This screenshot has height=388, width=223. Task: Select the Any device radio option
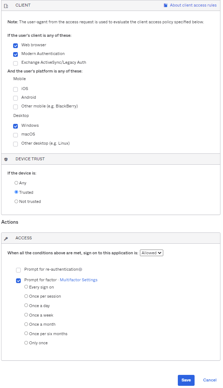click(16, 183)
